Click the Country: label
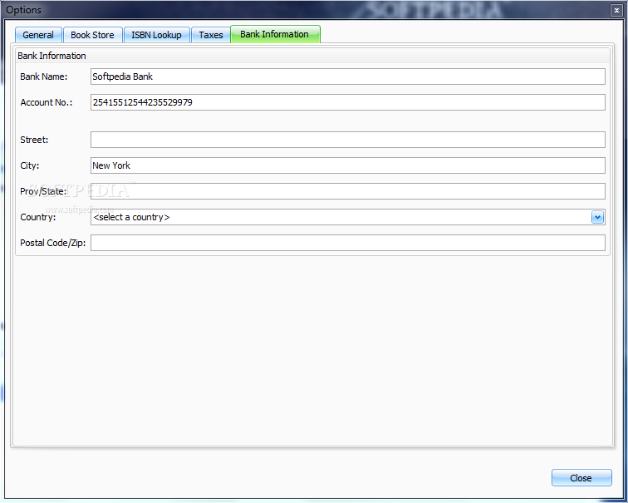The width and height of the screenshot is (628, 503). point(38,217)
